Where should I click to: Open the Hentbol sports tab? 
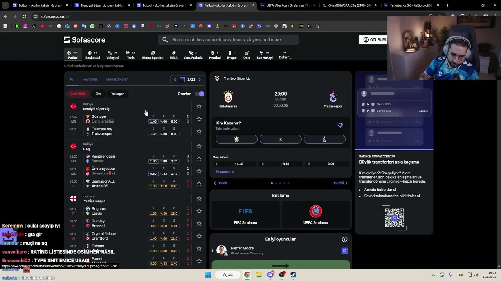click(215, 55)
